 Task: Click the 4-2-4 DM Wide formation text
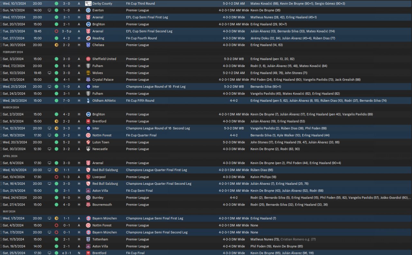click(234, 246)
